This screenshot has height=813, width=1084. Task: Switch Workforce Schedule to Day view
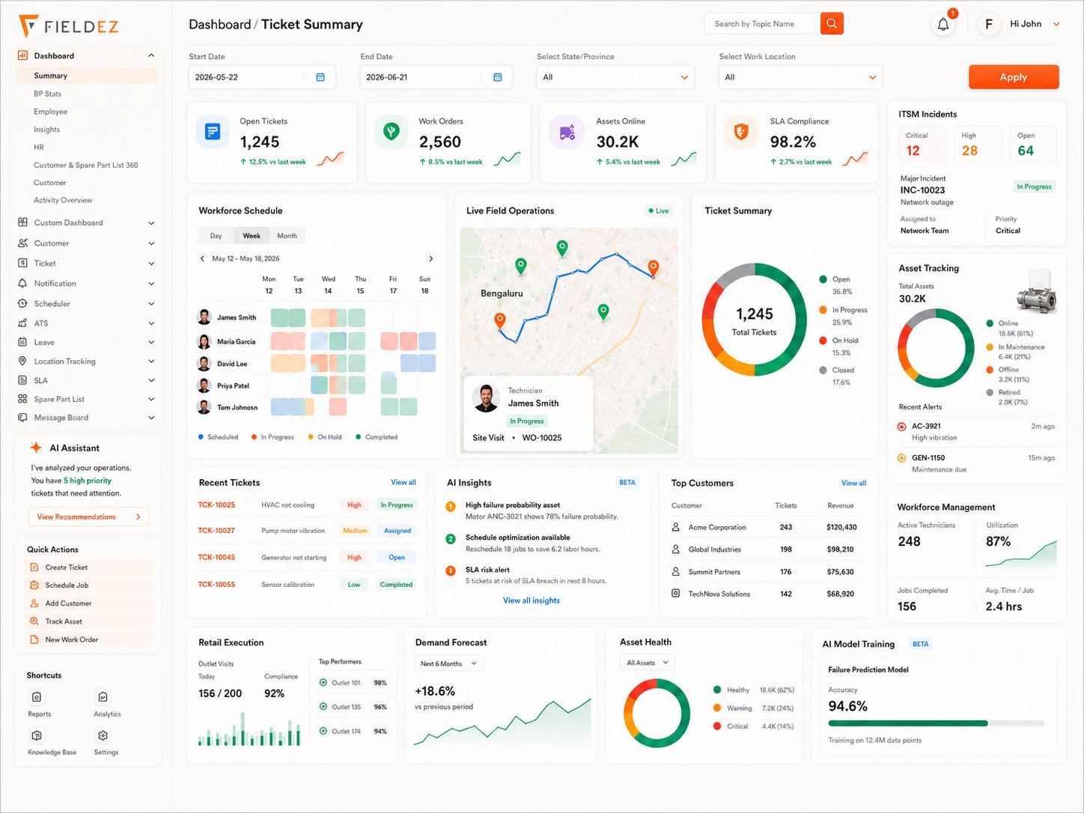(x=216, y=236)
